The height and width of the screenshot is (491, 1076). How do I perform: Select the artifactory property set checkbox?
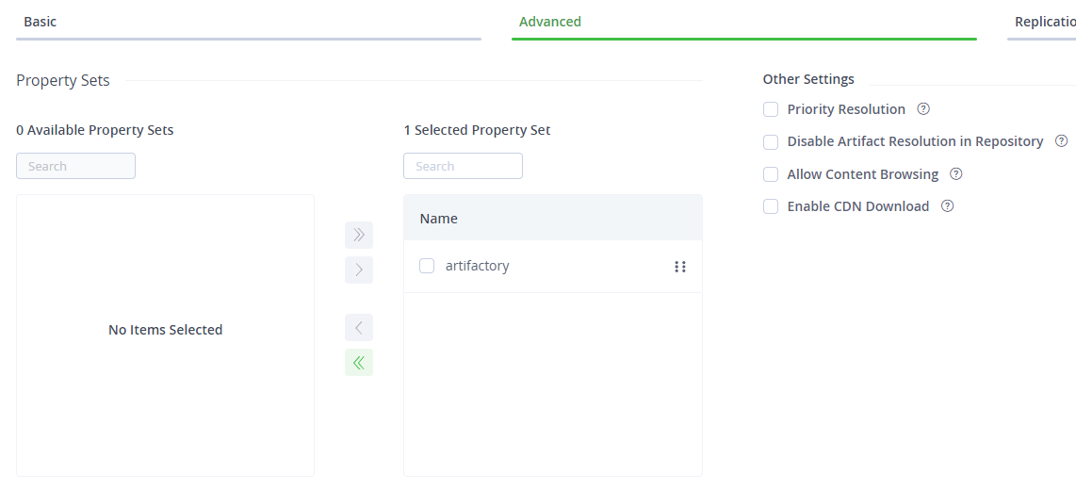(x=427, y=267)
